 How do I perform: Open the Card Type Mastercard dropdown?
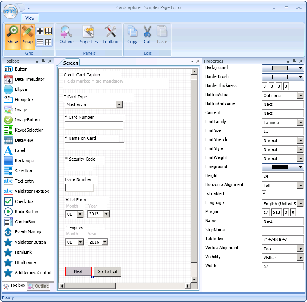(x=119, y=105)
